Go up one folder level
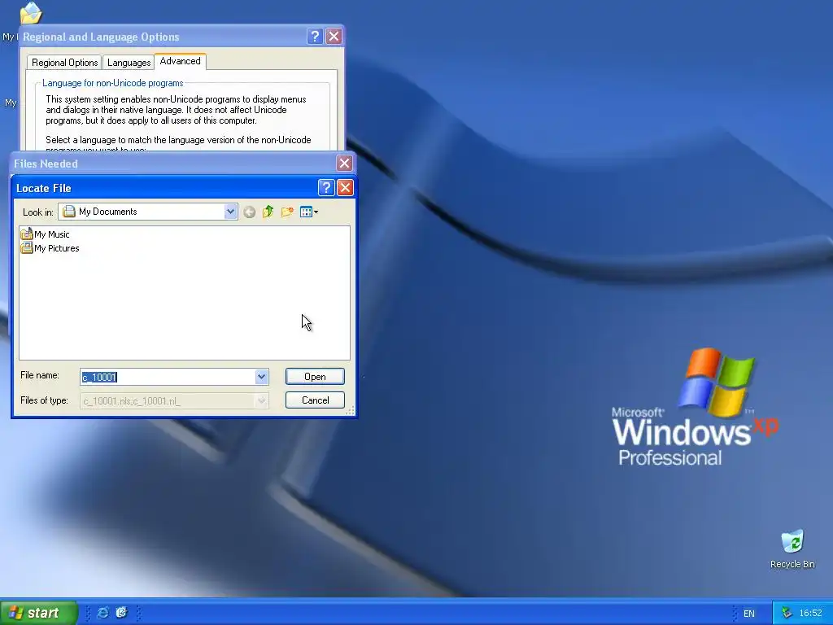This screenshot has width=833, height=625. click(x=268, y=212)
